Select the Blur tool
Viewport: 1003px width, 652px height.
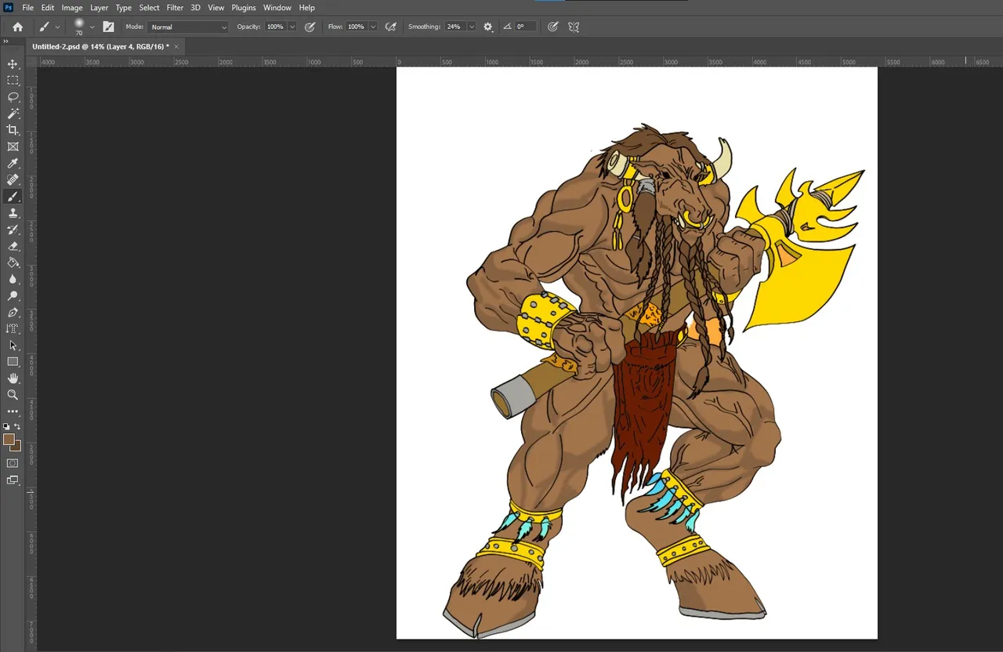click(13, 279)
